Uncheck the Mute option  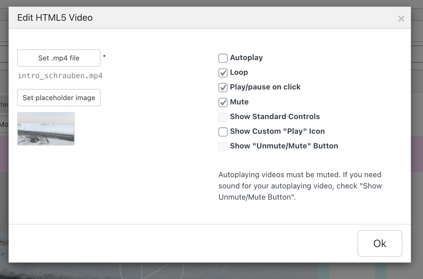pos(223,102)
